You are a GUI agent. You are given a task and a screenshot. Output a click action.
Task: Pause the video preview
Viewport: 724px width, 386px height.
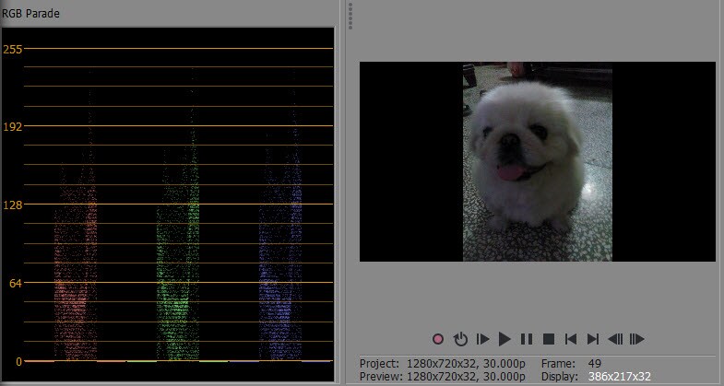(x=527, y=339)
